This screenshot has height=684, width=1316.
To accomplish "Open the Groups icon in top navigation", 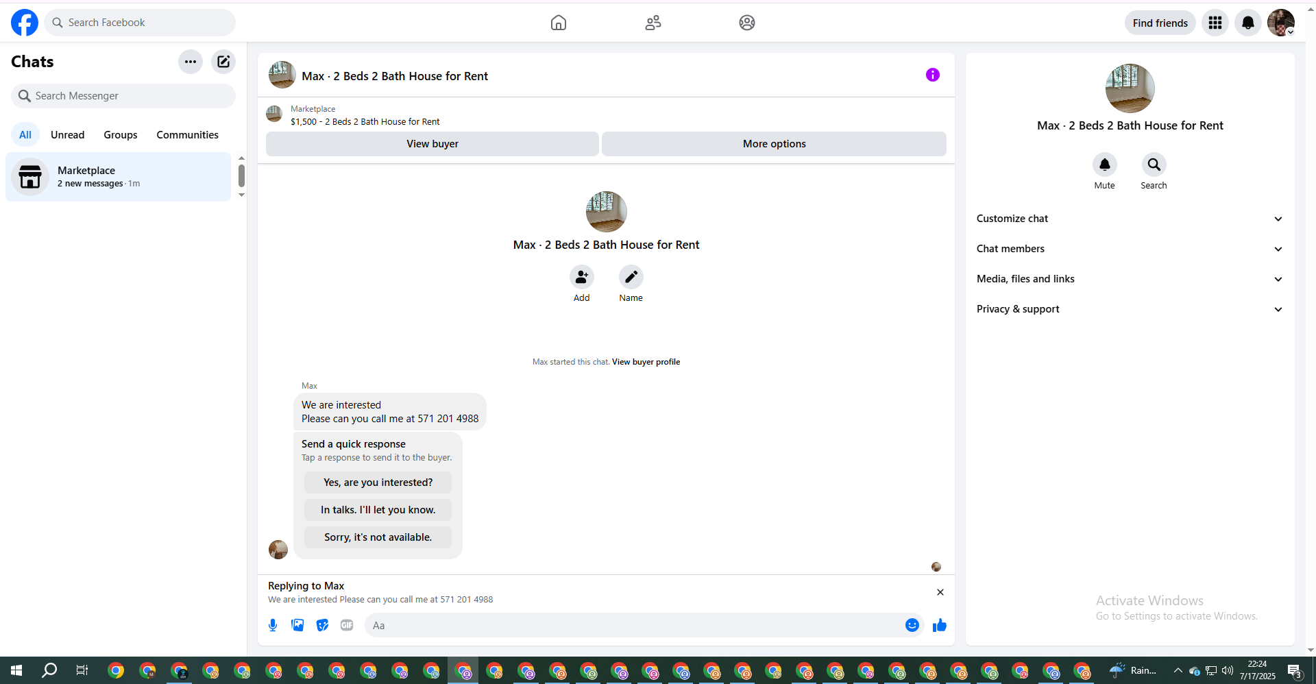I will tap(747, 23).
